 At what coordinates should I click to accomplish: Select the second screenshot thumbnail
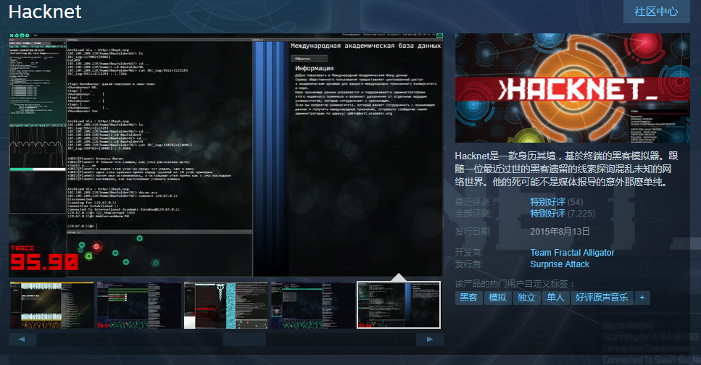click(x=138, y=305)
